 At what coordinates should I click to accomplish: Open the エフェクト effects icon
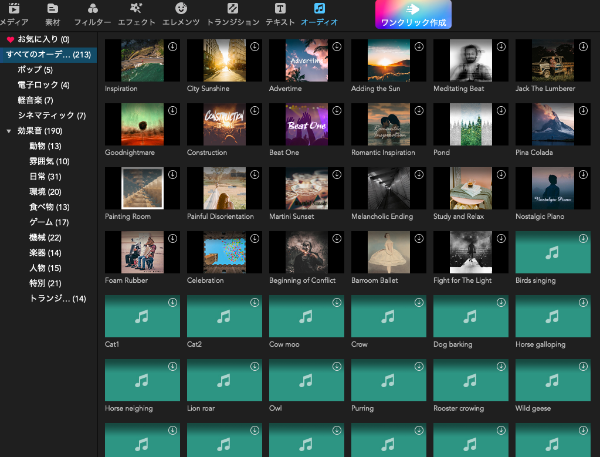point(137,9)
